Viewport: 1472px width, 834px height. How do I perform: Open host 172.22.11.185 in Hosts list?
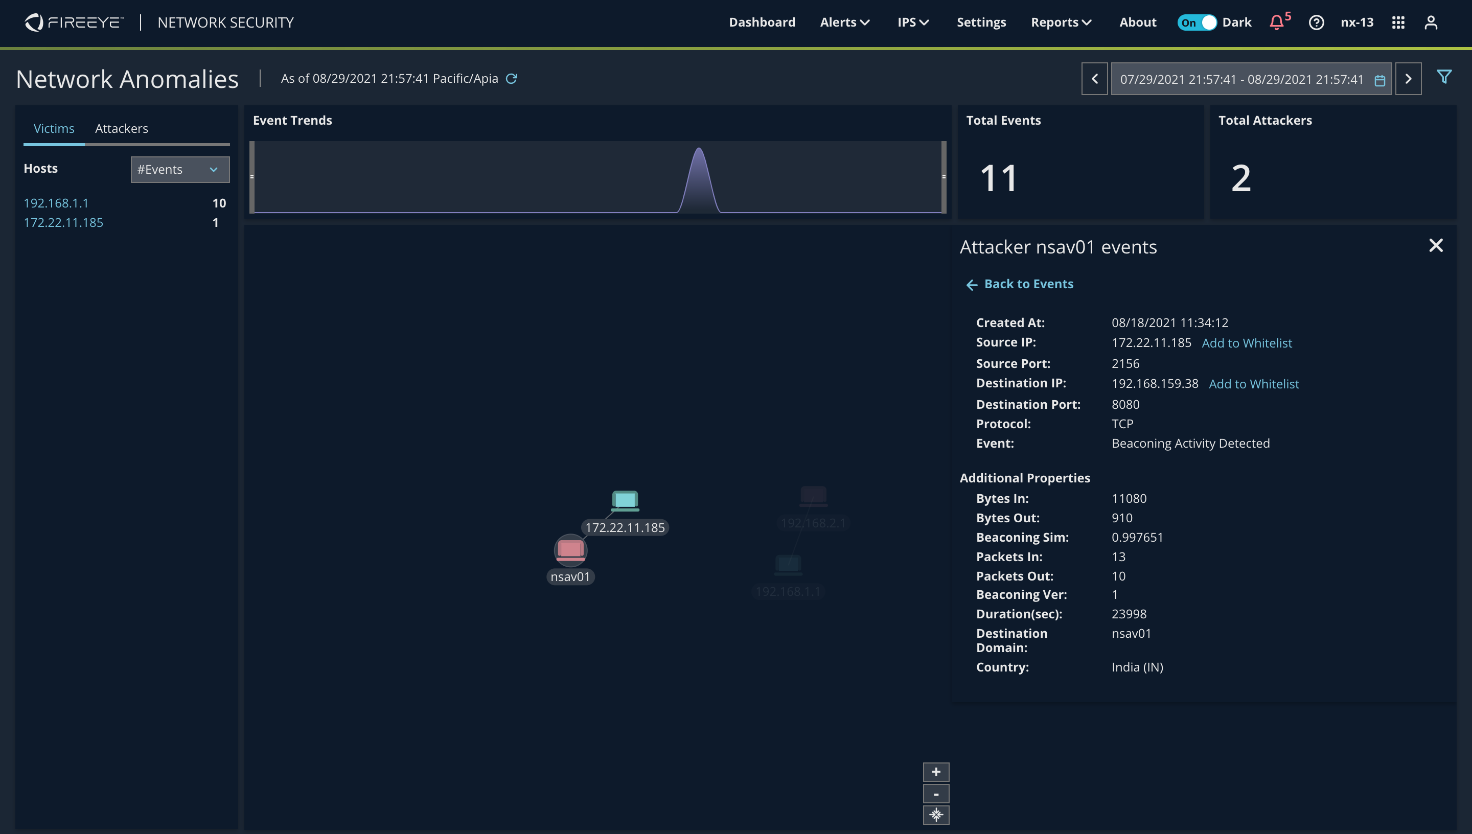pos(63,222)
